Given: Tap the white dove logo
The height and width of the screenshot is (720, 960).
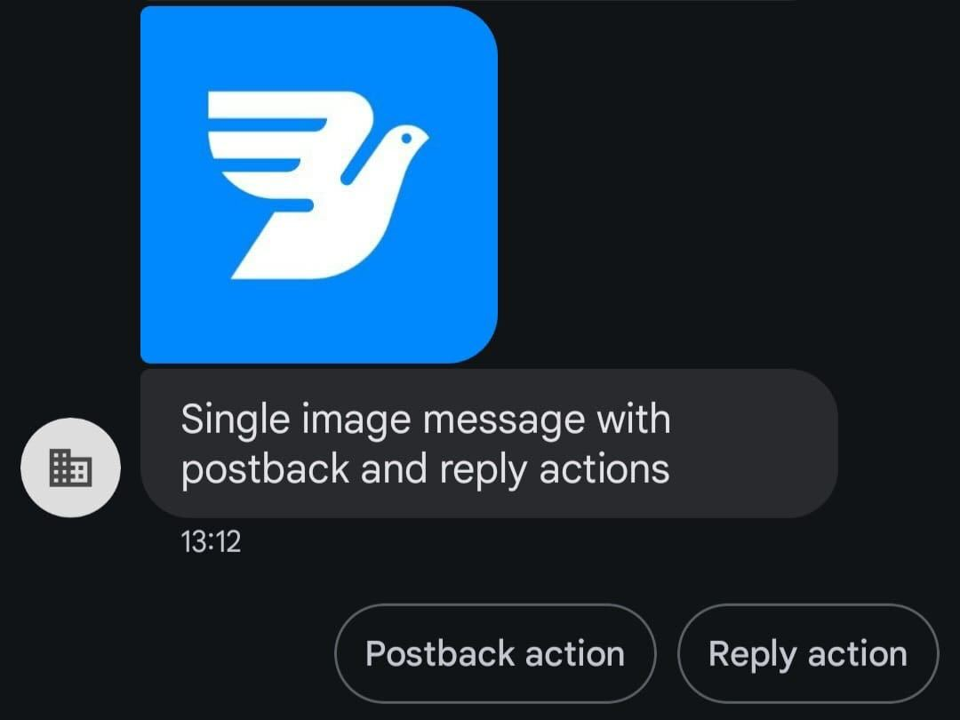Looking at the screenshot, I should point(318,185).
